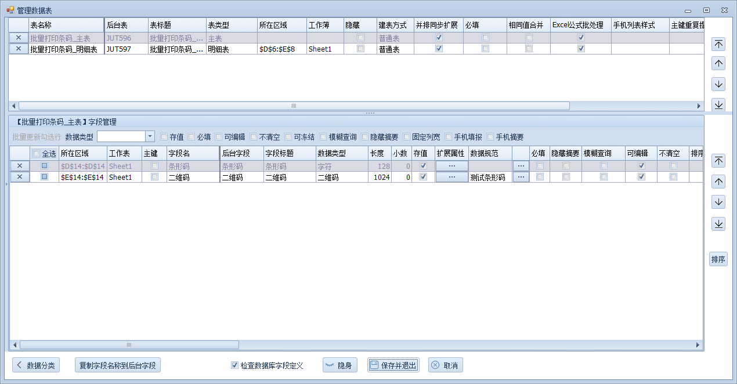The width and height of the screenshot is (737, 384).
Task: Click the 排序 sort button
Action: (x=718, y=259)
